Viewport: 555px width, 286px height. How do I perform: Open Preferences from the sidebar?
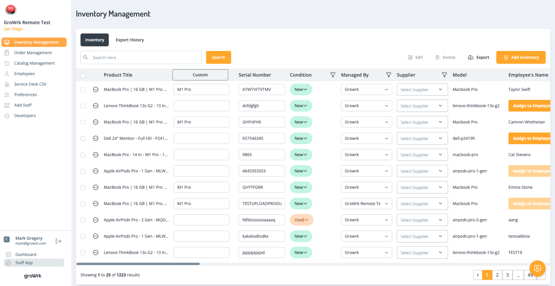point(25,94)
